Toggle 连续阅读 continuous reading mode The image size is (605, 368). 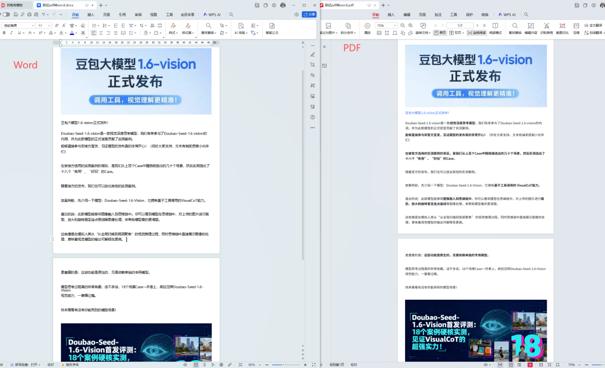(x=475, y=33)
